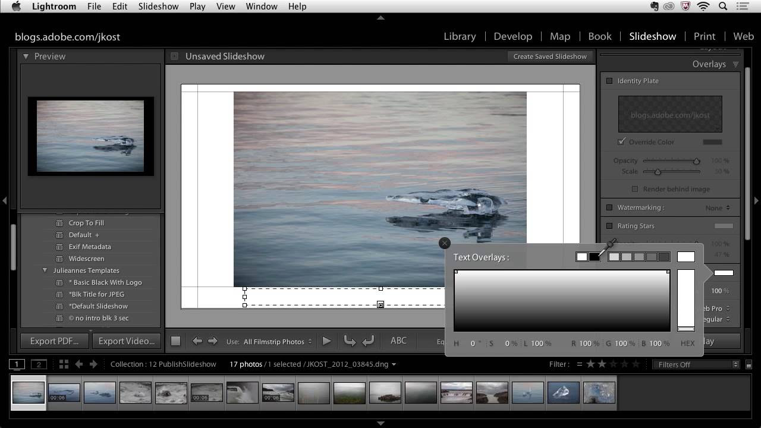Switch to the Develop module

[x=512, y=36]
